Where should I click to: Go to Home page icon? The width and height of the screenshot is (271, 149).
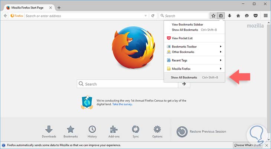238,16
